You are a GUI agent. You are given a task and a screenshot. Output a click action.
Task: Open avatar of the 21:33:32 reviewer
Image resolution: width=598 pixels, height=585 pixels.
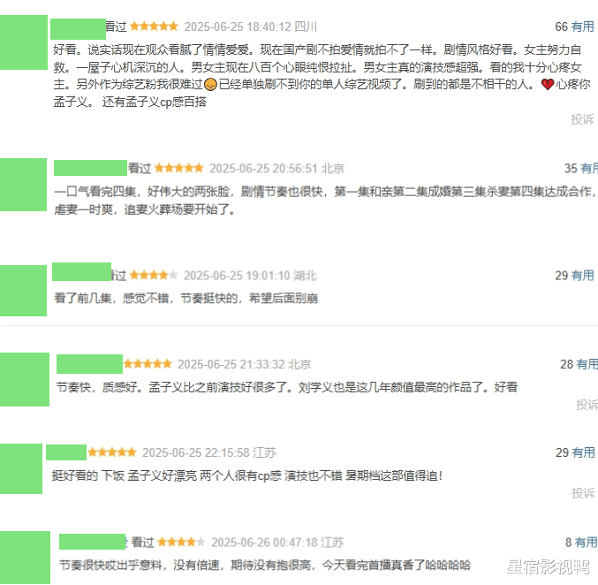point(25,379)
